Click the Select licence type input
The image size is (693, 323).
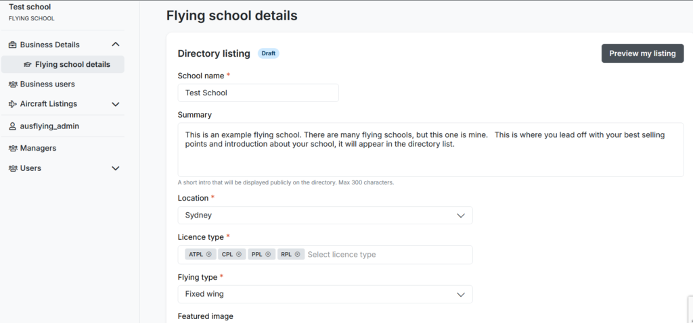point(386,255)
